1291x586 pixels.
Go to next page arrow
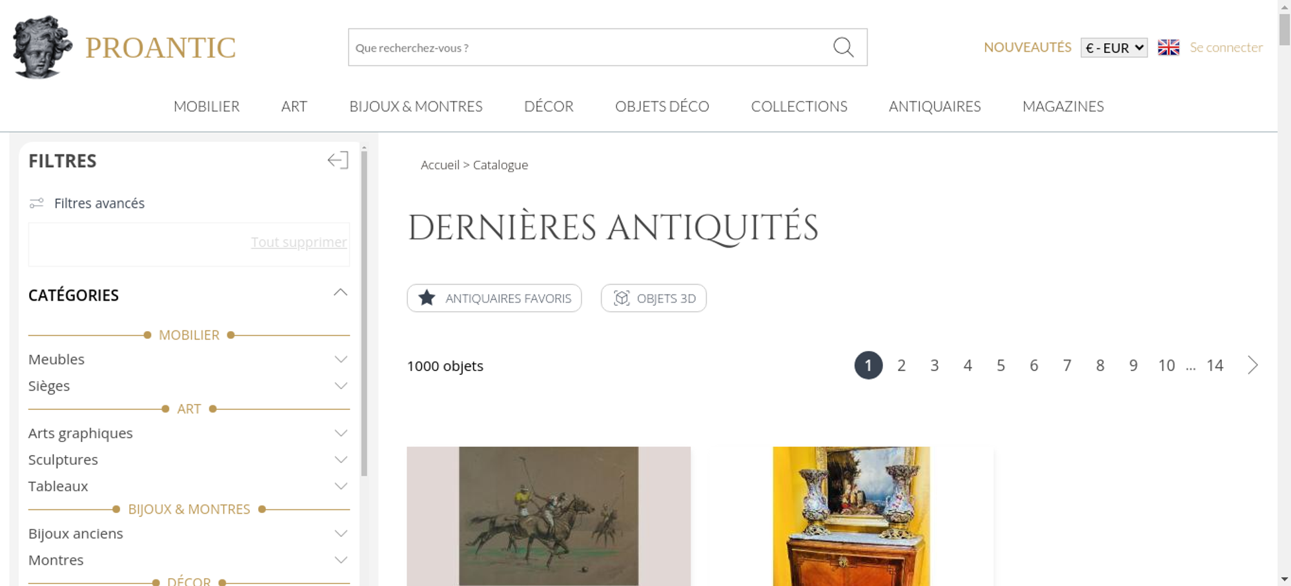1253,365
